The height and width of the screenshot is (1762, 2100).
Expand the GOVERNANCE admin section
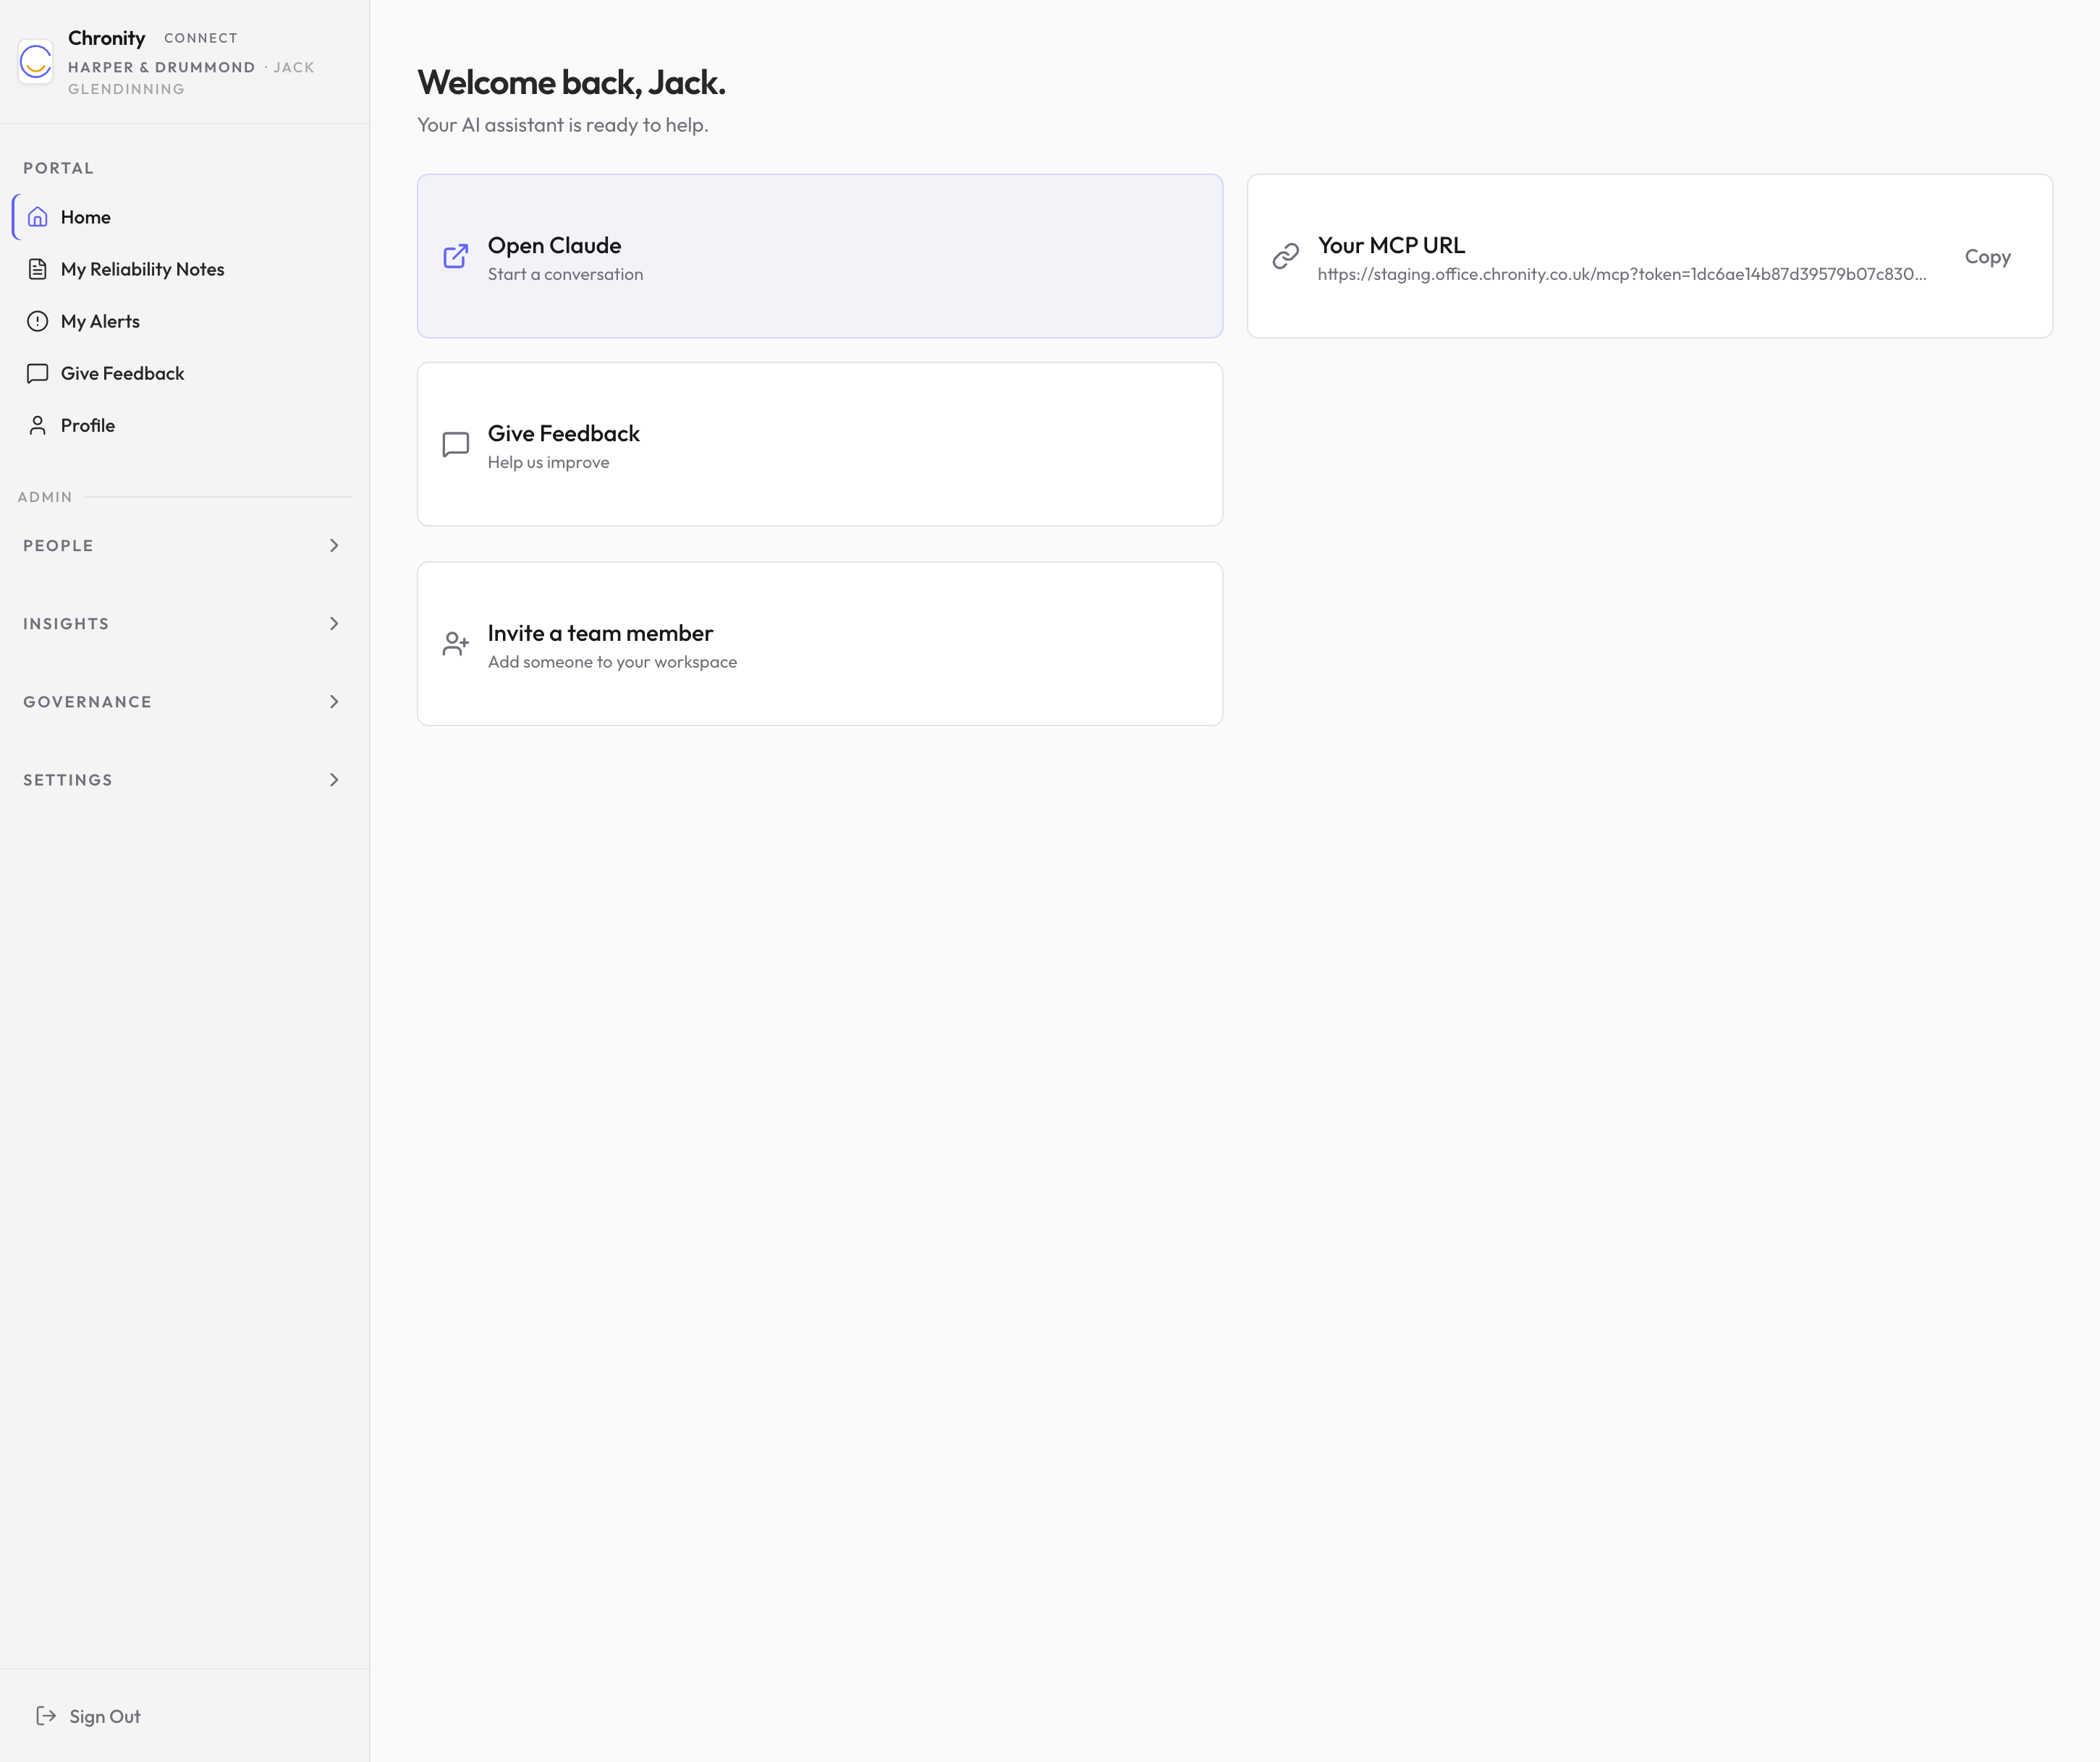tap(334, 701)
